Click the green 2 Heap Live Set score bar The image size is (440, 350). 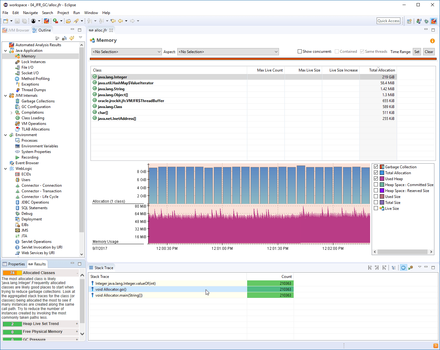(12, 324)
